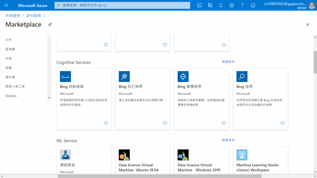This screenshot has height=178, width=317.
Task: Click Data Science VM Windows 2019 icon
Action: tap(183, 155)
